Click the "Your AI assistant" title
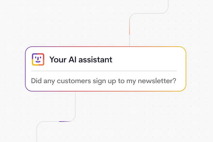This screenshot has width=213, height=142. click(81, 59)
